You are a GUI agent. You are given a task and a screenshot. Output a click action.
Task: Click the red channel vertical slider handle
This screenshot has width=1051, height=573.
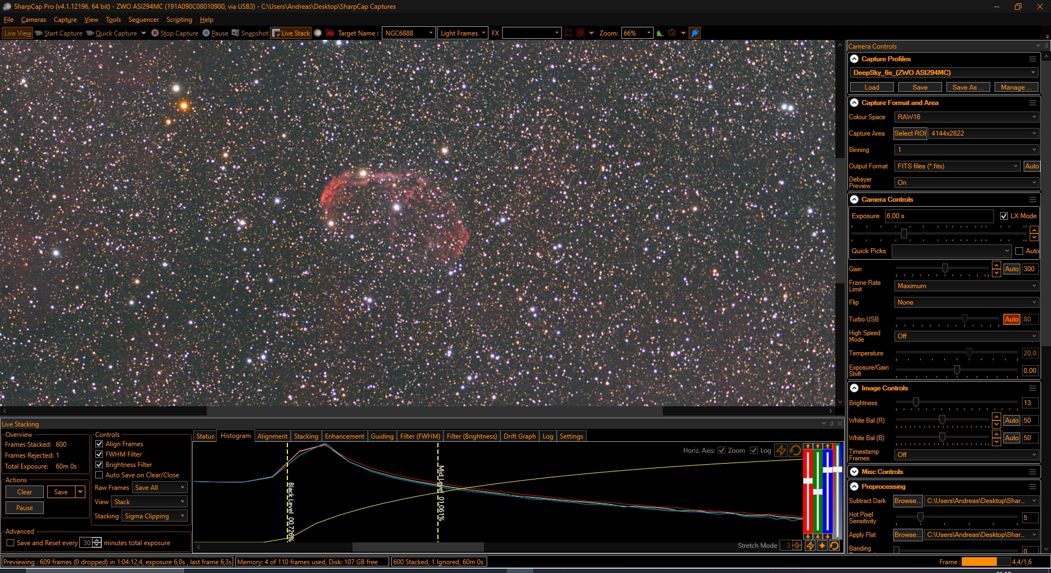(x=808, y=481)
